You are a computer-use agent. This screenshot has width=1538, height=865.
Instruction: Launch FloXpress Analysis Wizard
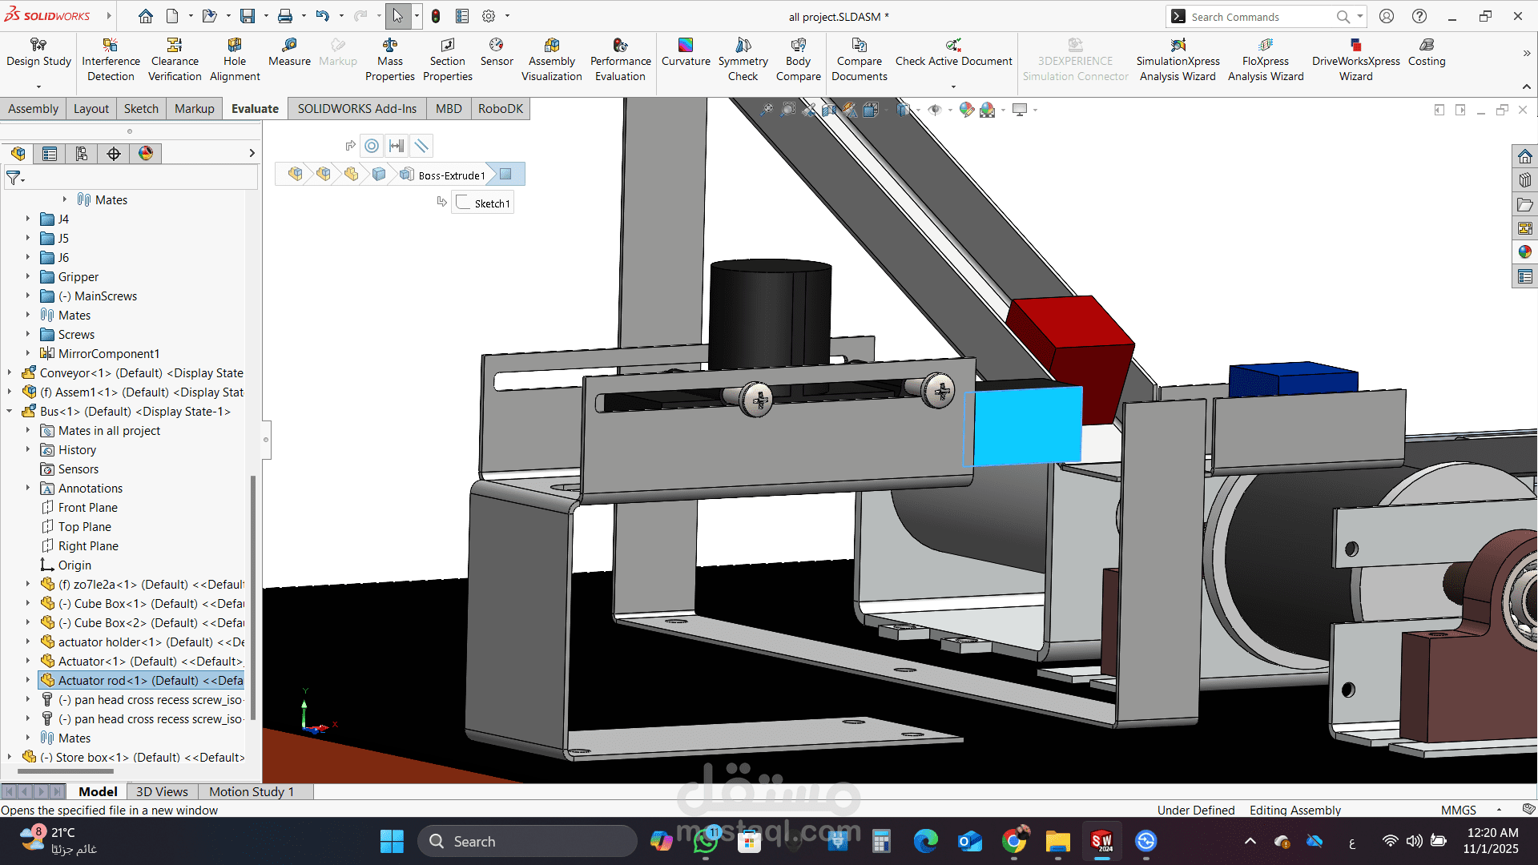pos(1266,59)
